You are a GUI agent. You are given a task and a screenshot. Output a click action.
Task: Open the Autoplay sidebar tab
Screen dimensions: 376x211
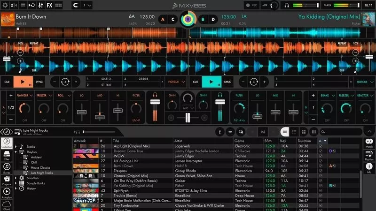(7, 193)
